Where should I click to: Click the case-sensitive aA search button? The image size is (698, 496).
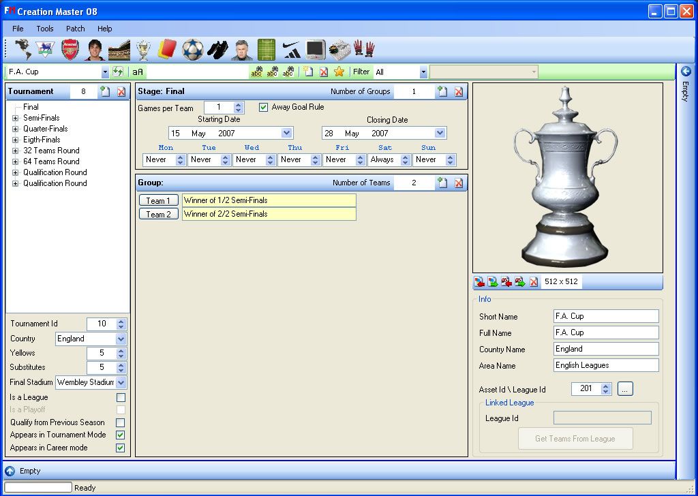coord(138,72)
